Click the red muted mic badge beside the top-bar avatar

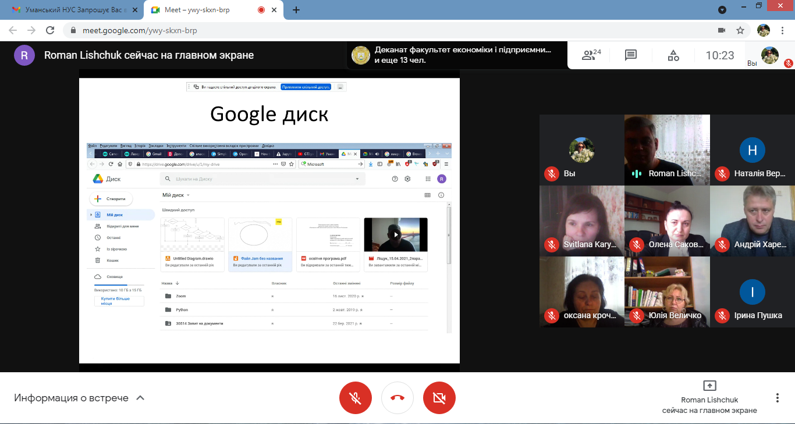coord(788,63)
